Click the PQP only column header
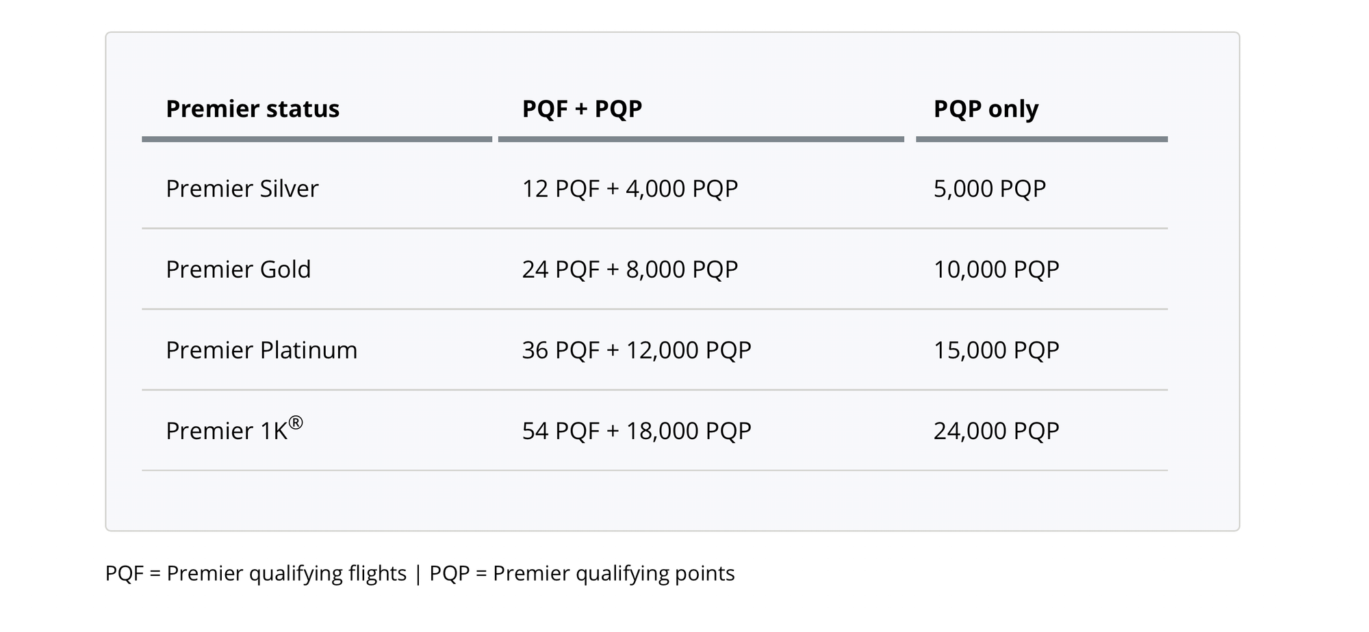This screenshot has height=632, width=1369. coord(986,109)
